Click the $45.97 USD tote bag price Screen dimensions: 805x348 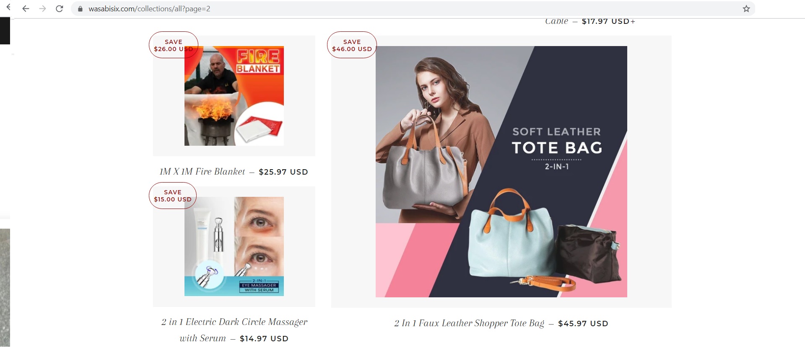click(x=583, y=324)
